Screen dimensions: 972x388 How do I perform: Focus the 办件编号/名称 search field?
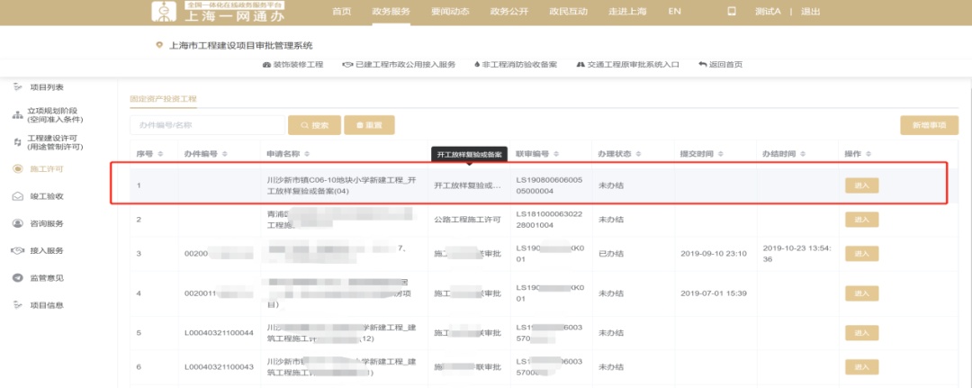[x=205, y=125]
